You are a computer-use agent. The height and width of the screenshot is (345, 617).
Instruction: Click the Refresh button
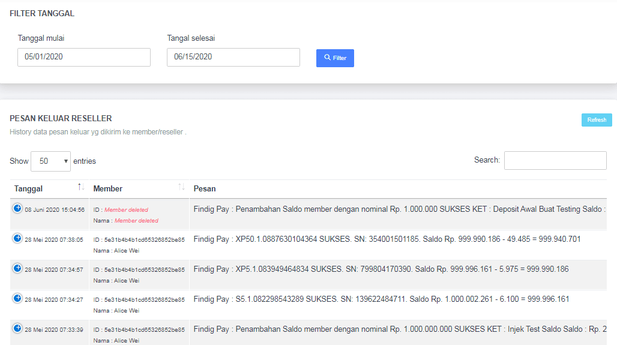pyautogui.click(x=597, y=120)
